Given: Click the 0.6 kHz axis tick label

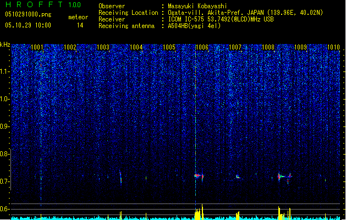Looking at the screenshot, I should click(x=4, y=209).
